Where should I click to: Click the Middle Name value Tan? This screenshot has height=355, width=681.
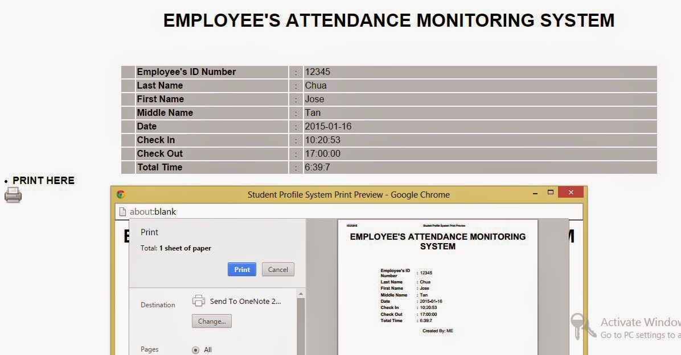(x=313, y=112)
